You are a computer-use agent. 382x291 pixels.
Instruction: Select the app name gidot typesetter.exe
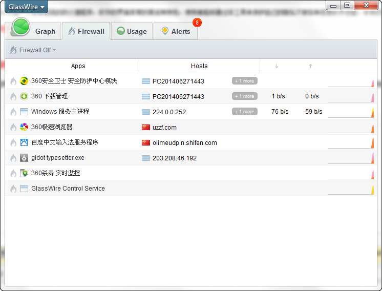pos(58,158)
